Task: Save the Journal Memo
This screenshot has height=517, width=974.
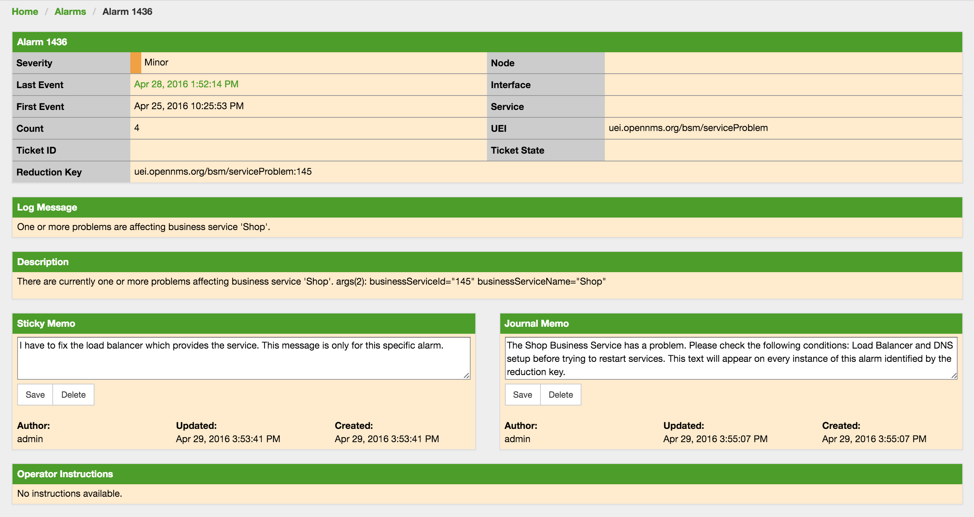Action: 522,395
